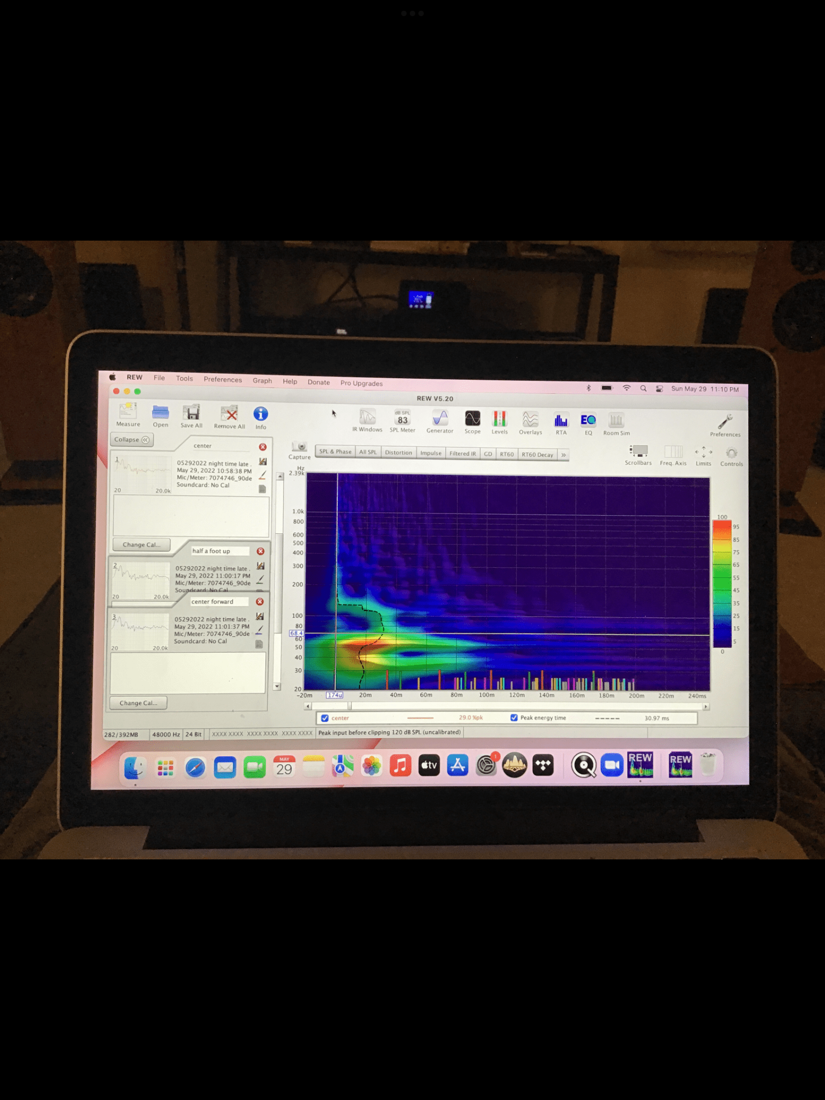Click Change Cal... under 'center forward' measurement
This screenshot has width=825, height=1100.
coord(138,703)
